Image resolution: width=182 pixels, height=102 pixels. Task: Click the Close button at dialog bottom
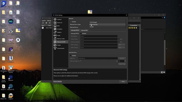point(123,82)
